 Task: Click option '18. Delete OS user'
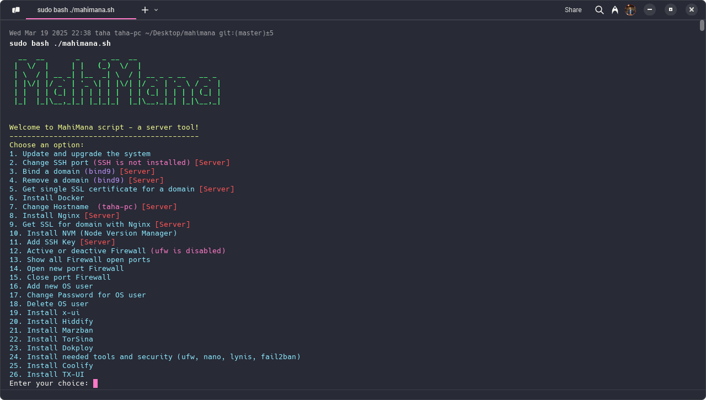point(49,304)
